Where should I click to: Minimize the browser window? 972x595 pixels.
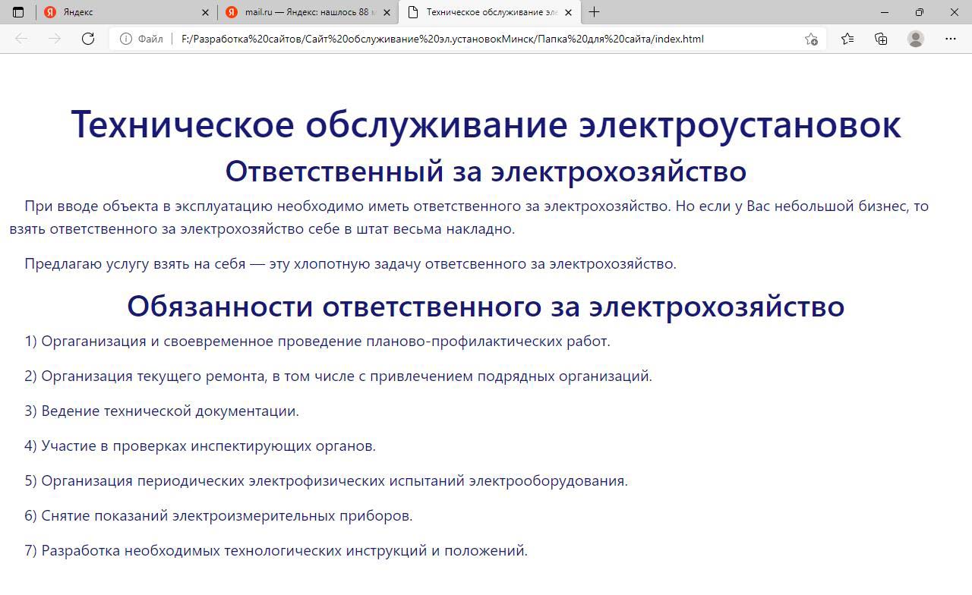pos(885,12)
